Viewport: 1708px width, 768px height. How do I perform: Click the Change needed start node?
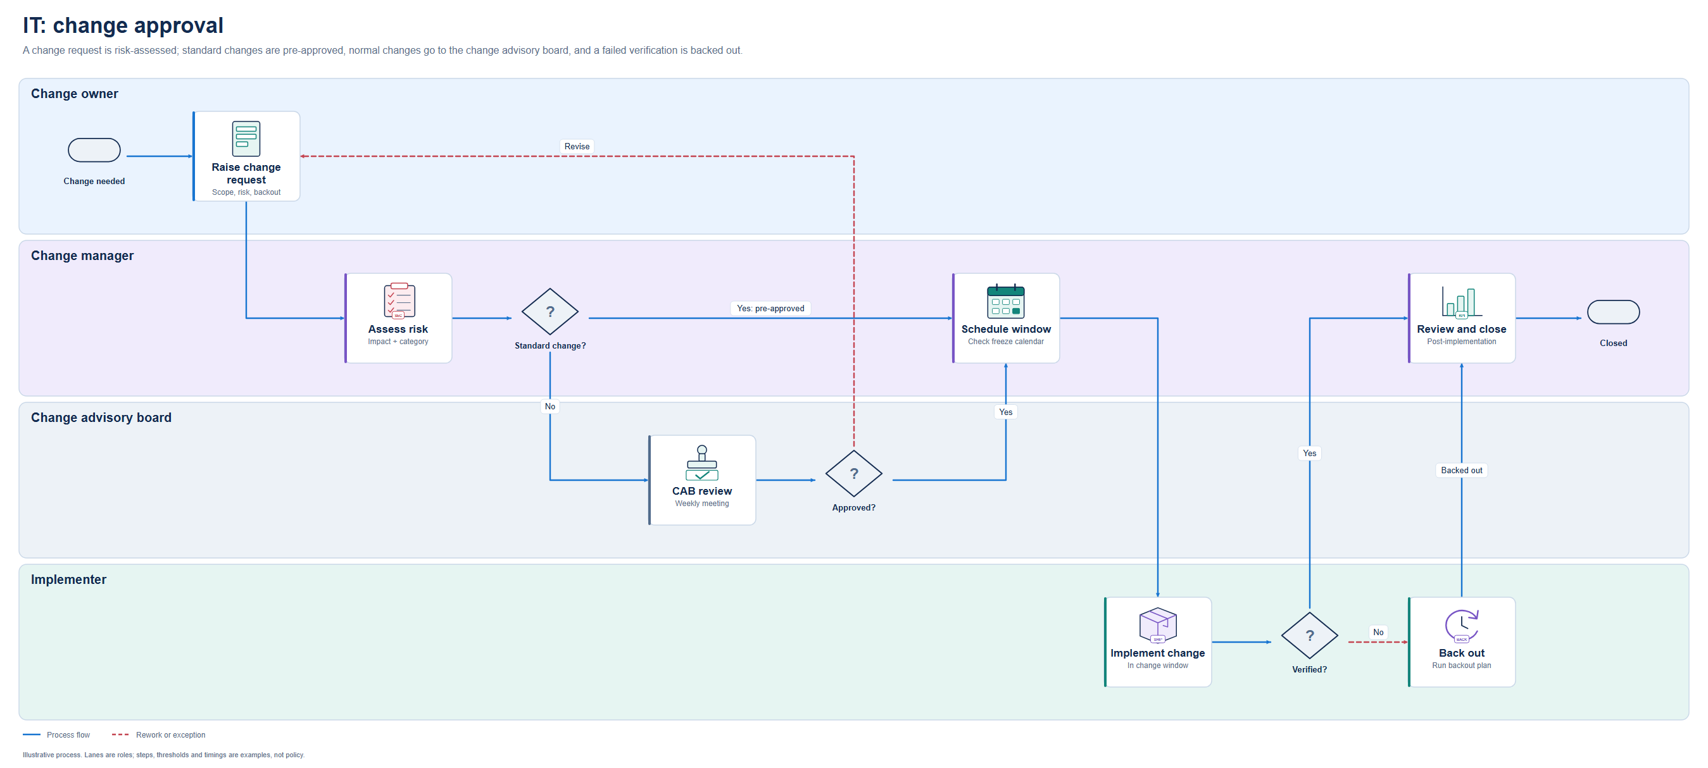(94, 150)
